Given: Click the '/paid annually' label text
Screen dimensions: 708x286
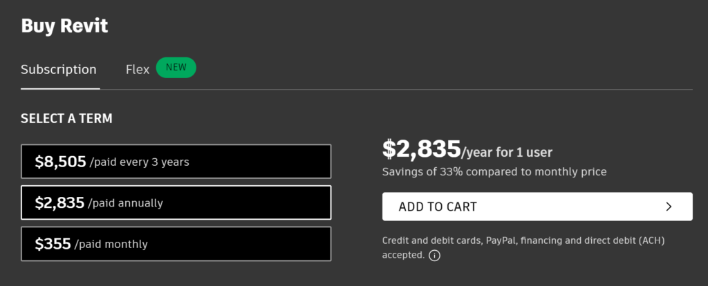Looking at the screenshot, I should point(125,204).
